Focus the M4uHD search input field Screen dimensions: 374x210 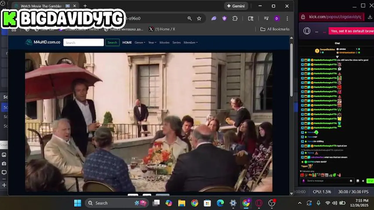84,42
